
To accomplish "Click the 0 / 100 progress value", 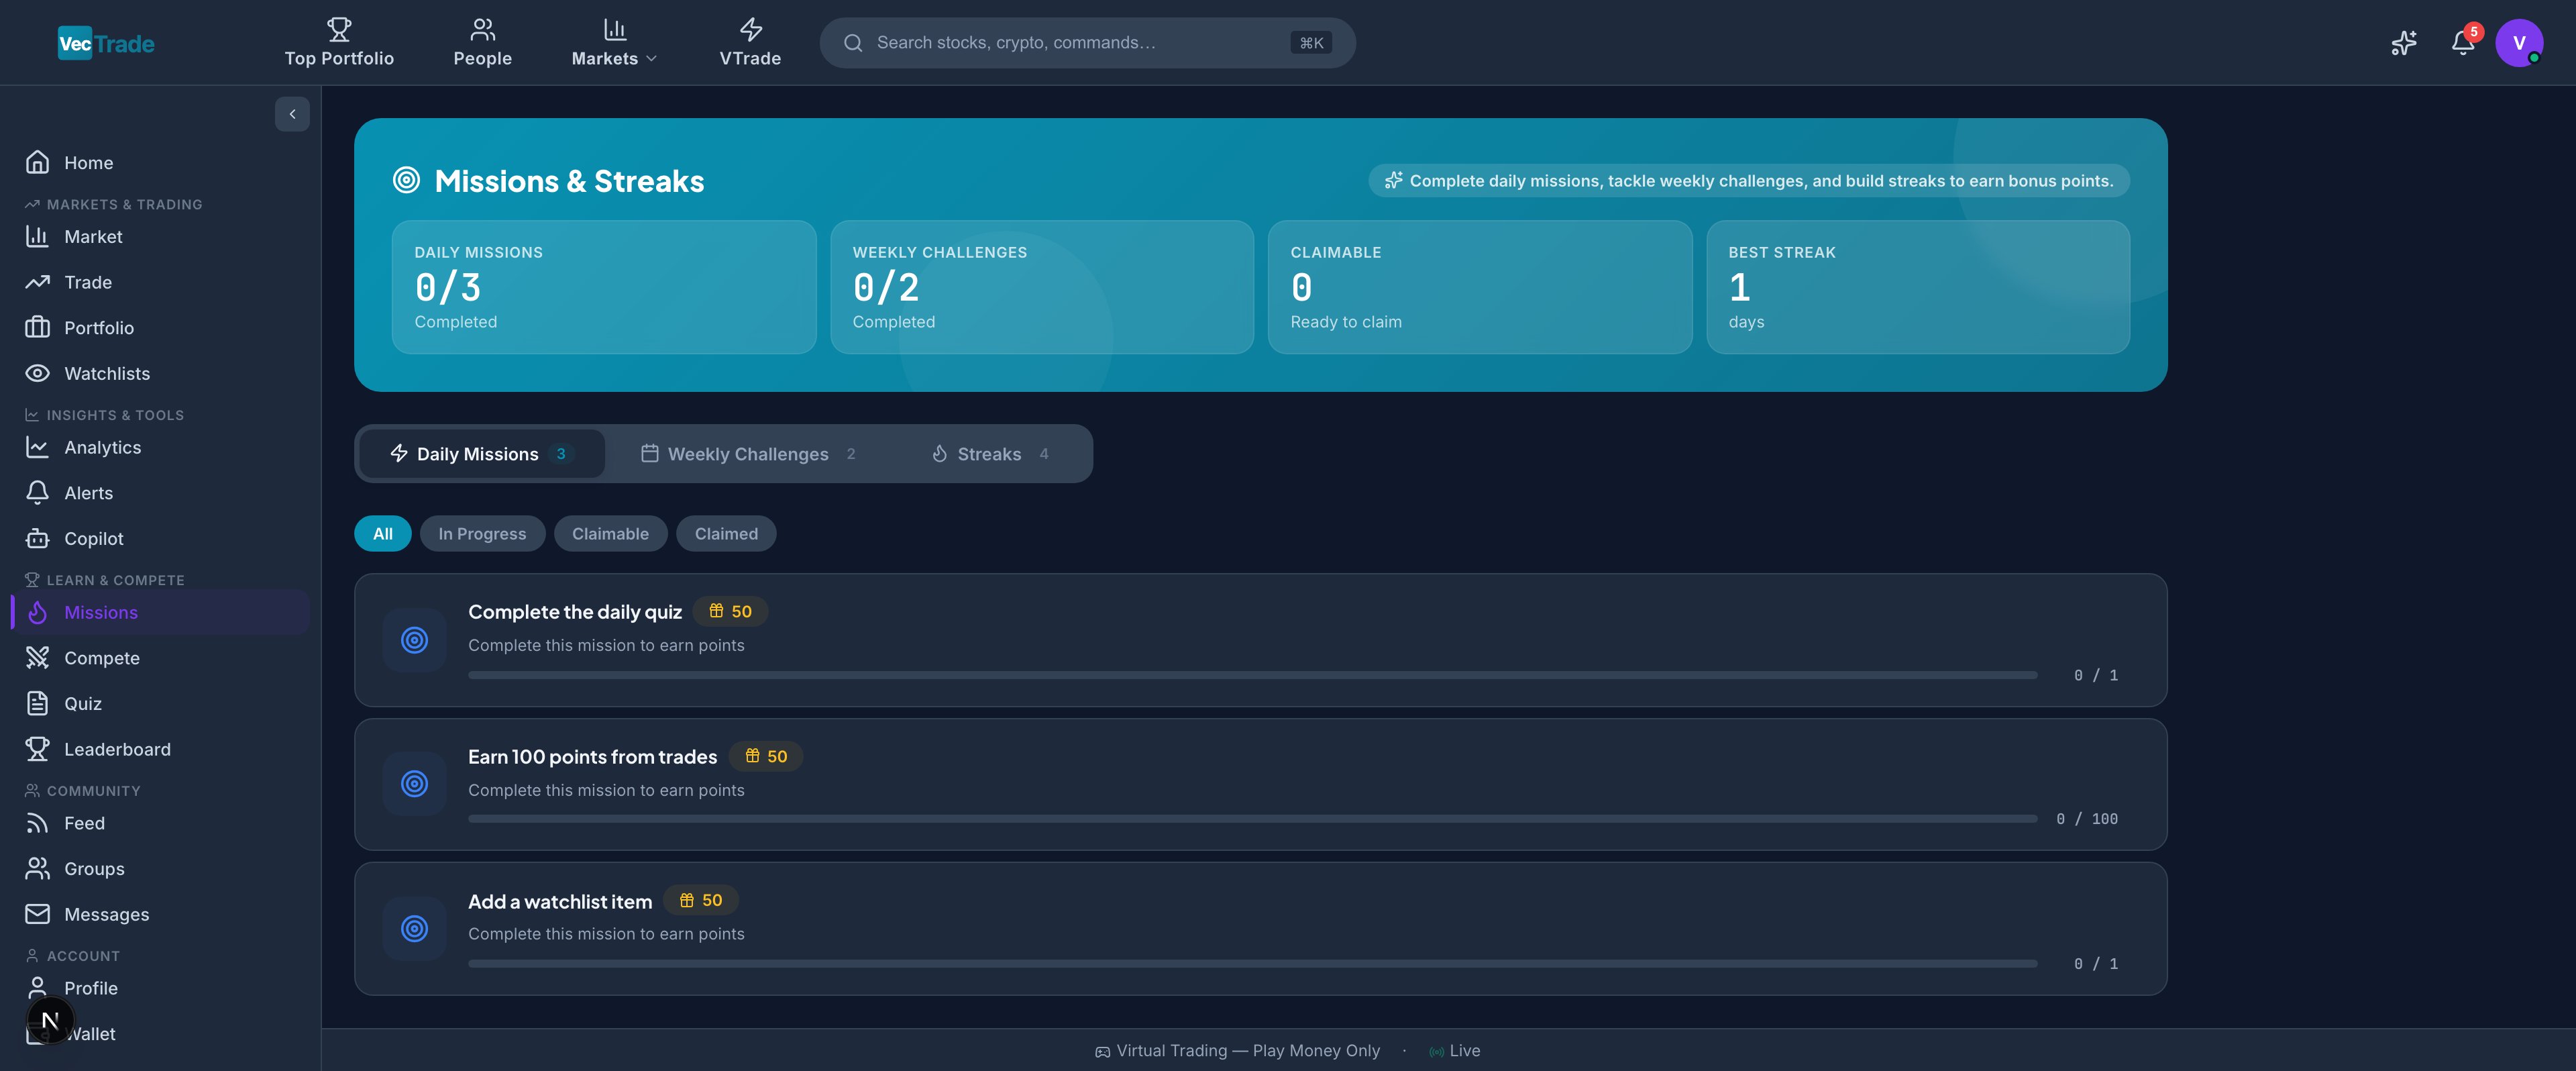I will 2087,819.
